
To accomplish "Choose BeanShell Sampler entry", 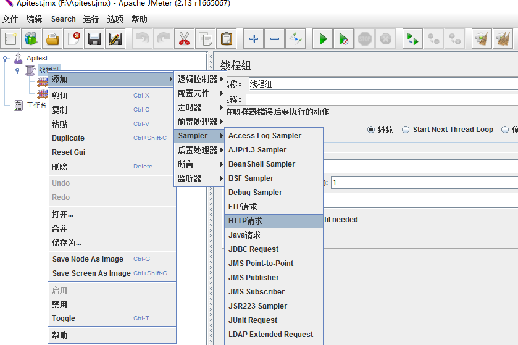I will (274, 164).
